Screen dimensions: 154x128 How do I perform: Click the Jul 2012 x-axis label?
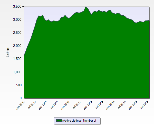click(x=77, y=105)
